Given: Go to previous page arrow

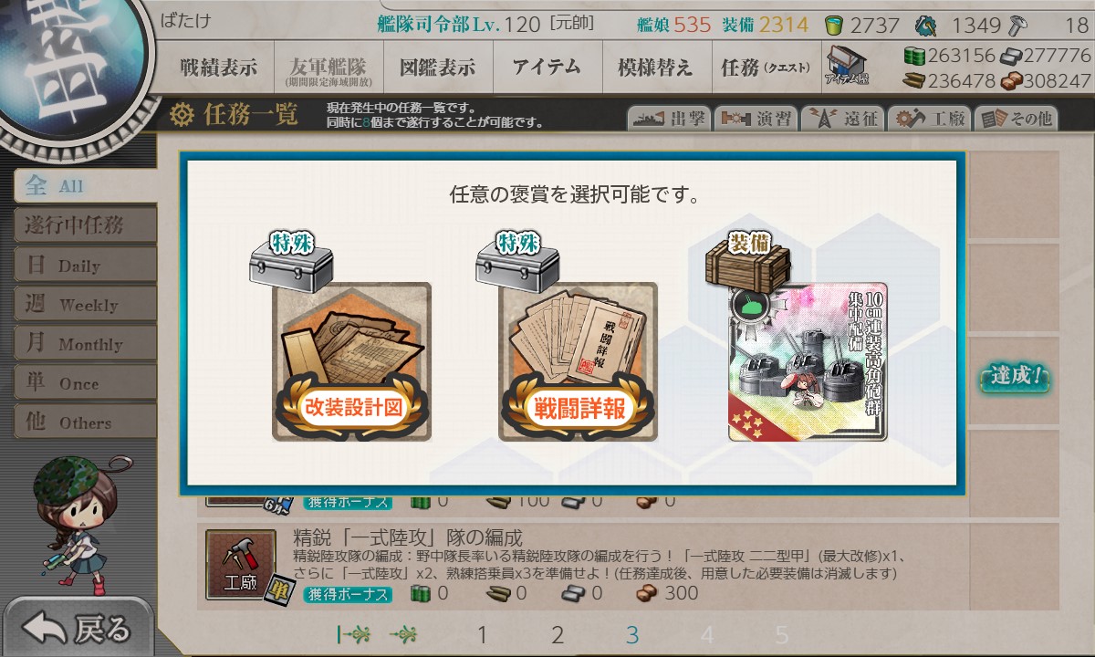Looking at the screenshot, I should tap(403, 634).
